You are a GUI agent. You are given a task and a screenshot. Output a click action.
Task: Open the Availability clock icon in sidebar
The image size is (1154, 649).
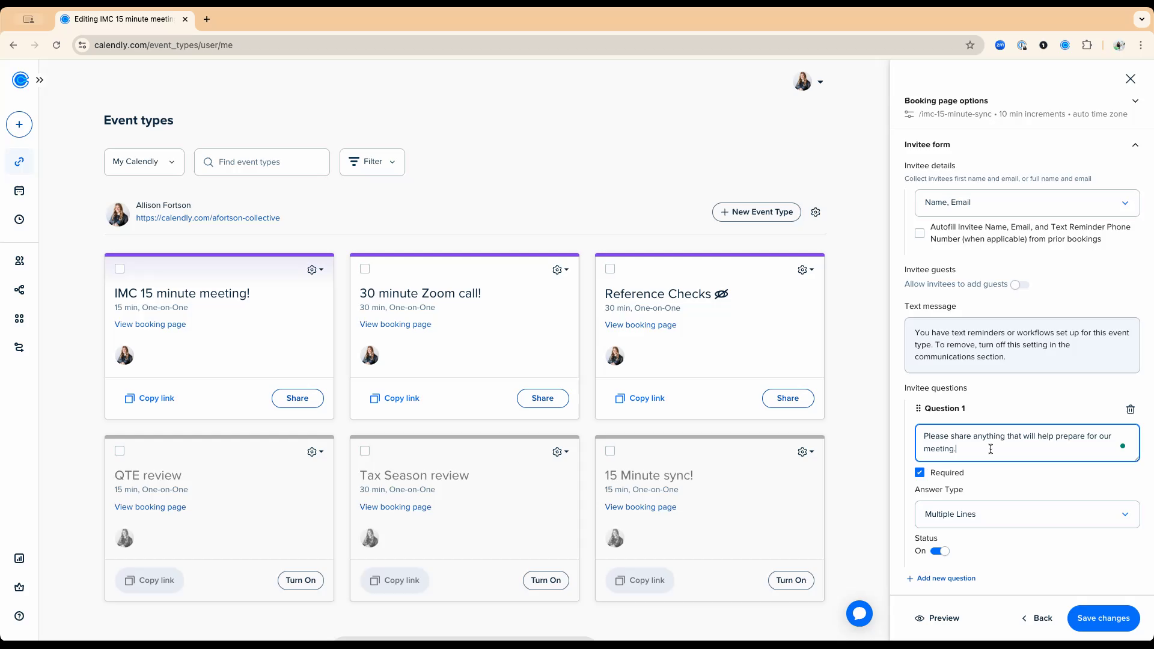pos(19,220)
